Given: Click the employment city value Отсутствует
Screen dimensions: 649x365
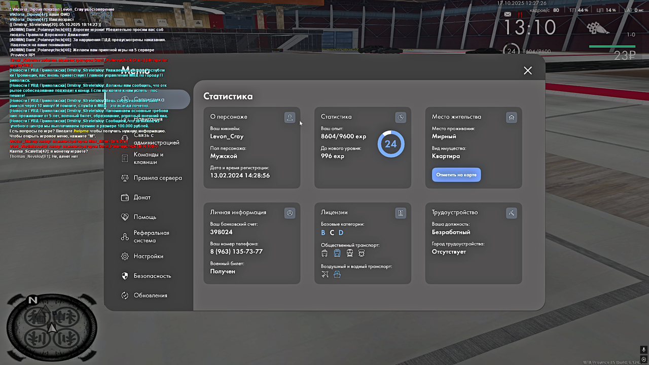Looking at the screenshot, I should [449, 251].
